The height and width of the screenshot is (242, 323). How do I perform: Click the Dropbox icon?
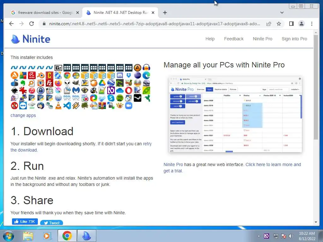[x=129, y=75]
